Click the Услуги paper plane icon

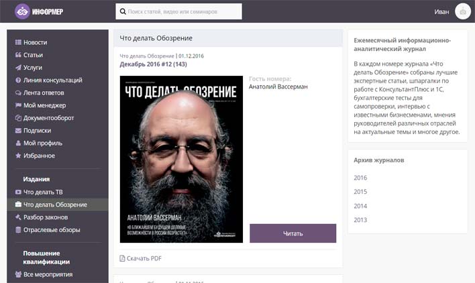pos(18,68)
